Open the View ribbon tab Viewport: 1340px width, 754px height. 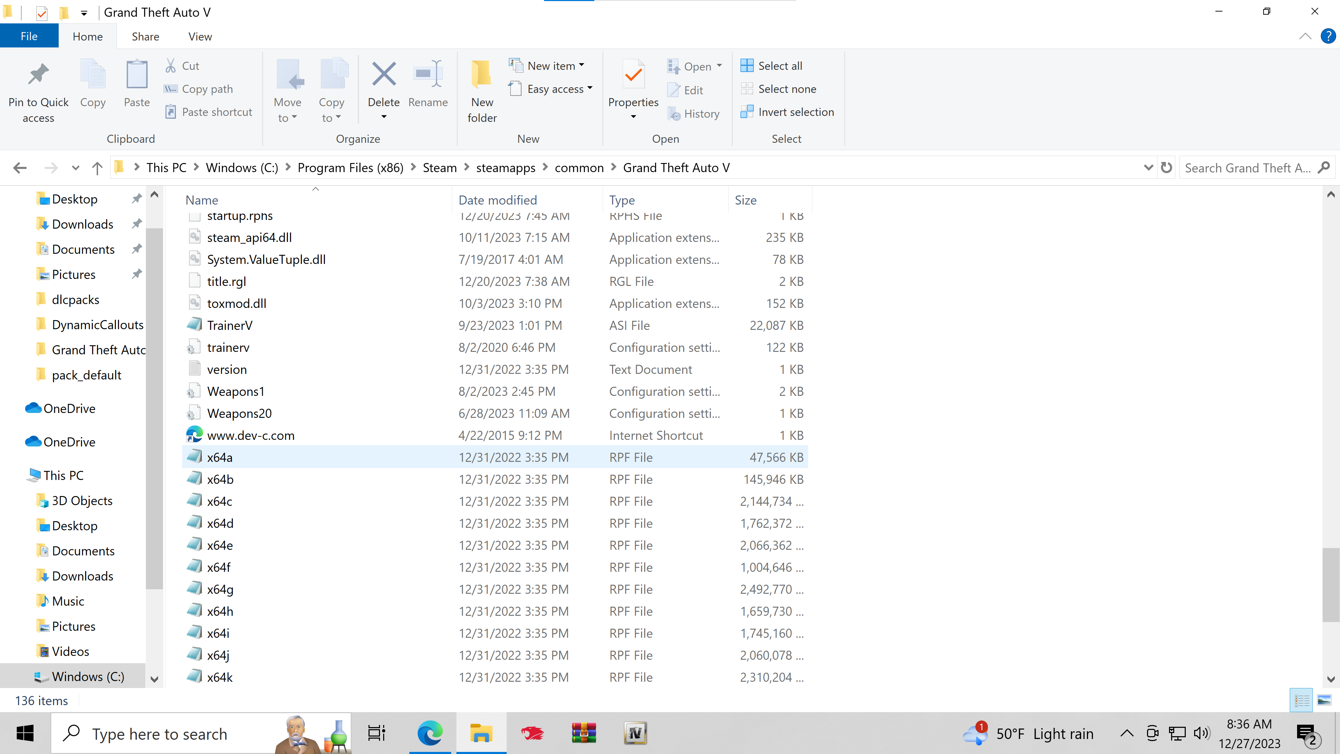[x=200, y=36]
